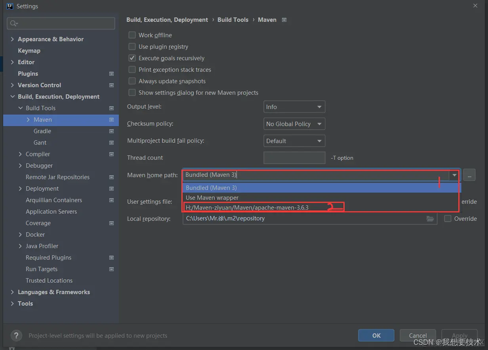Click the project-level icon beside Required Plugins
Viewport: 488px width, 350px height.
pyautogui.click(x=111, y=258)
